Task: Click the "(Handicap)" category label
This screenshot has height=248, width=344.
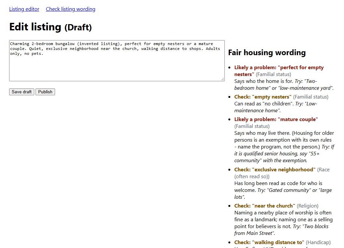Action: click(x=318, y=242)
